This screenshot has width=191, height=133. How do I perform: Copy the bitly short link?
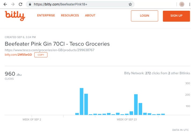pos(41,55)
